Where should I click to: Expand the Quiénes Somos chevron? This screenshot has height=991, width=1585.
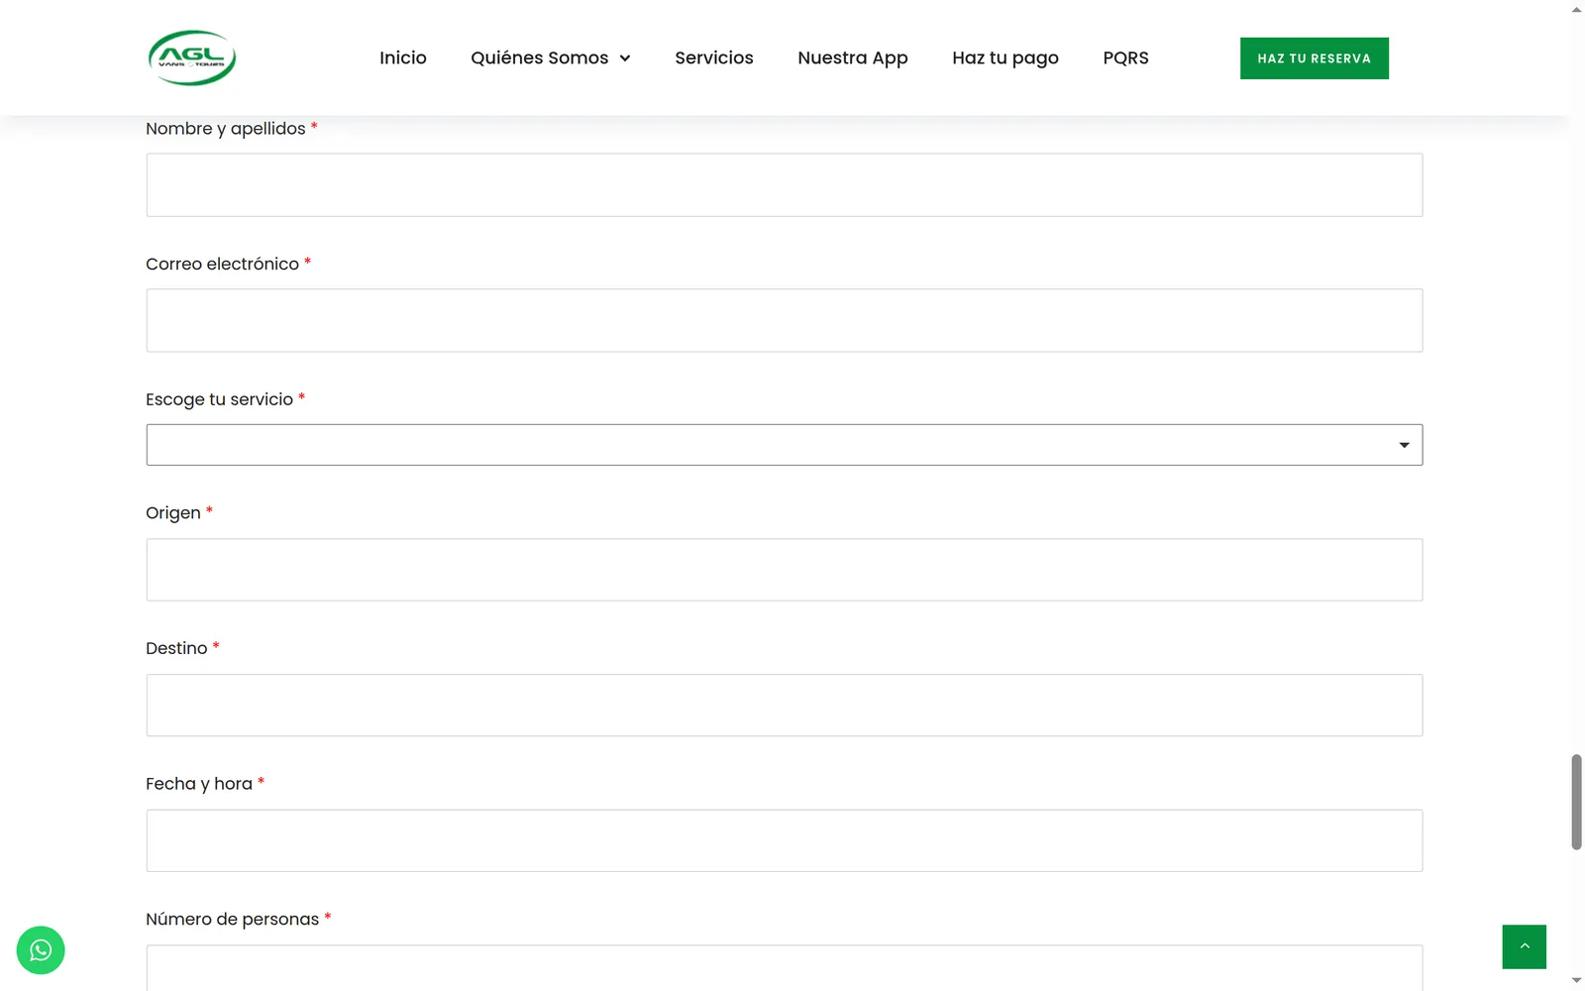point(625,58)
